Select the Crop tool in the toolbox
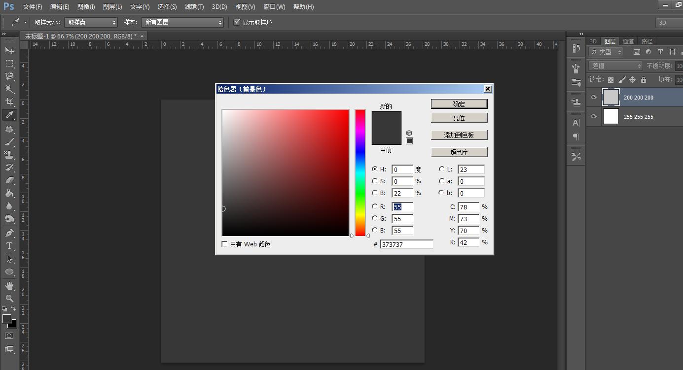The image size is (683, 370). (9, 102)
